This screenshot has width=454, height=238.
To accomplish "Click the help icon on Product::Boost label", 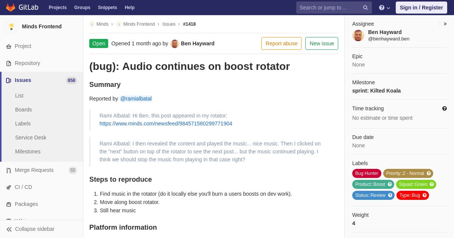I will 390,184.
